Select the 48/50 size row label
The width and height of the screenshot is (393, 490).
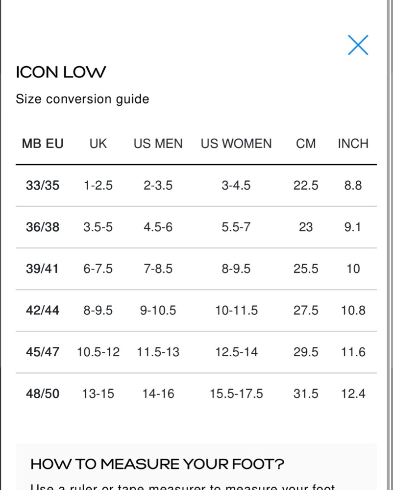point(43,394)
